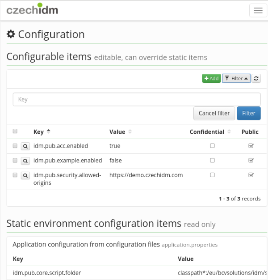This screenshot has width=268, height=280.
Task: Focus the Key filter input field
Action: (137, 99)
